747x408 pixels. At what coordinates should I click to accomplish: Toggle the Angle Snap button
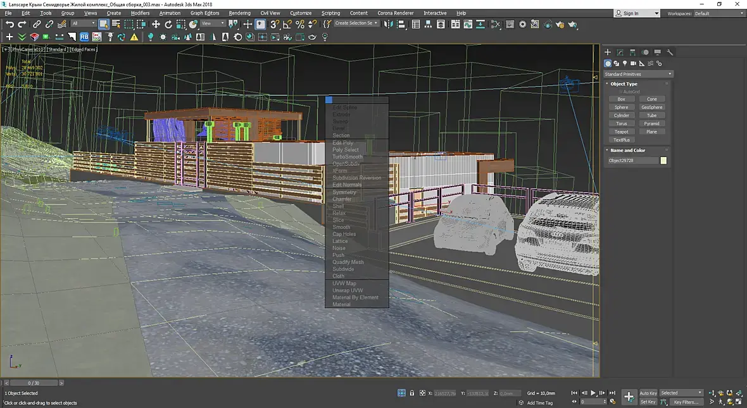point(287,24)
